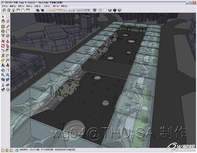Choose the Rectangle drawing tool
The width and height of the screenshot is (197, 153).
point(3,27)
